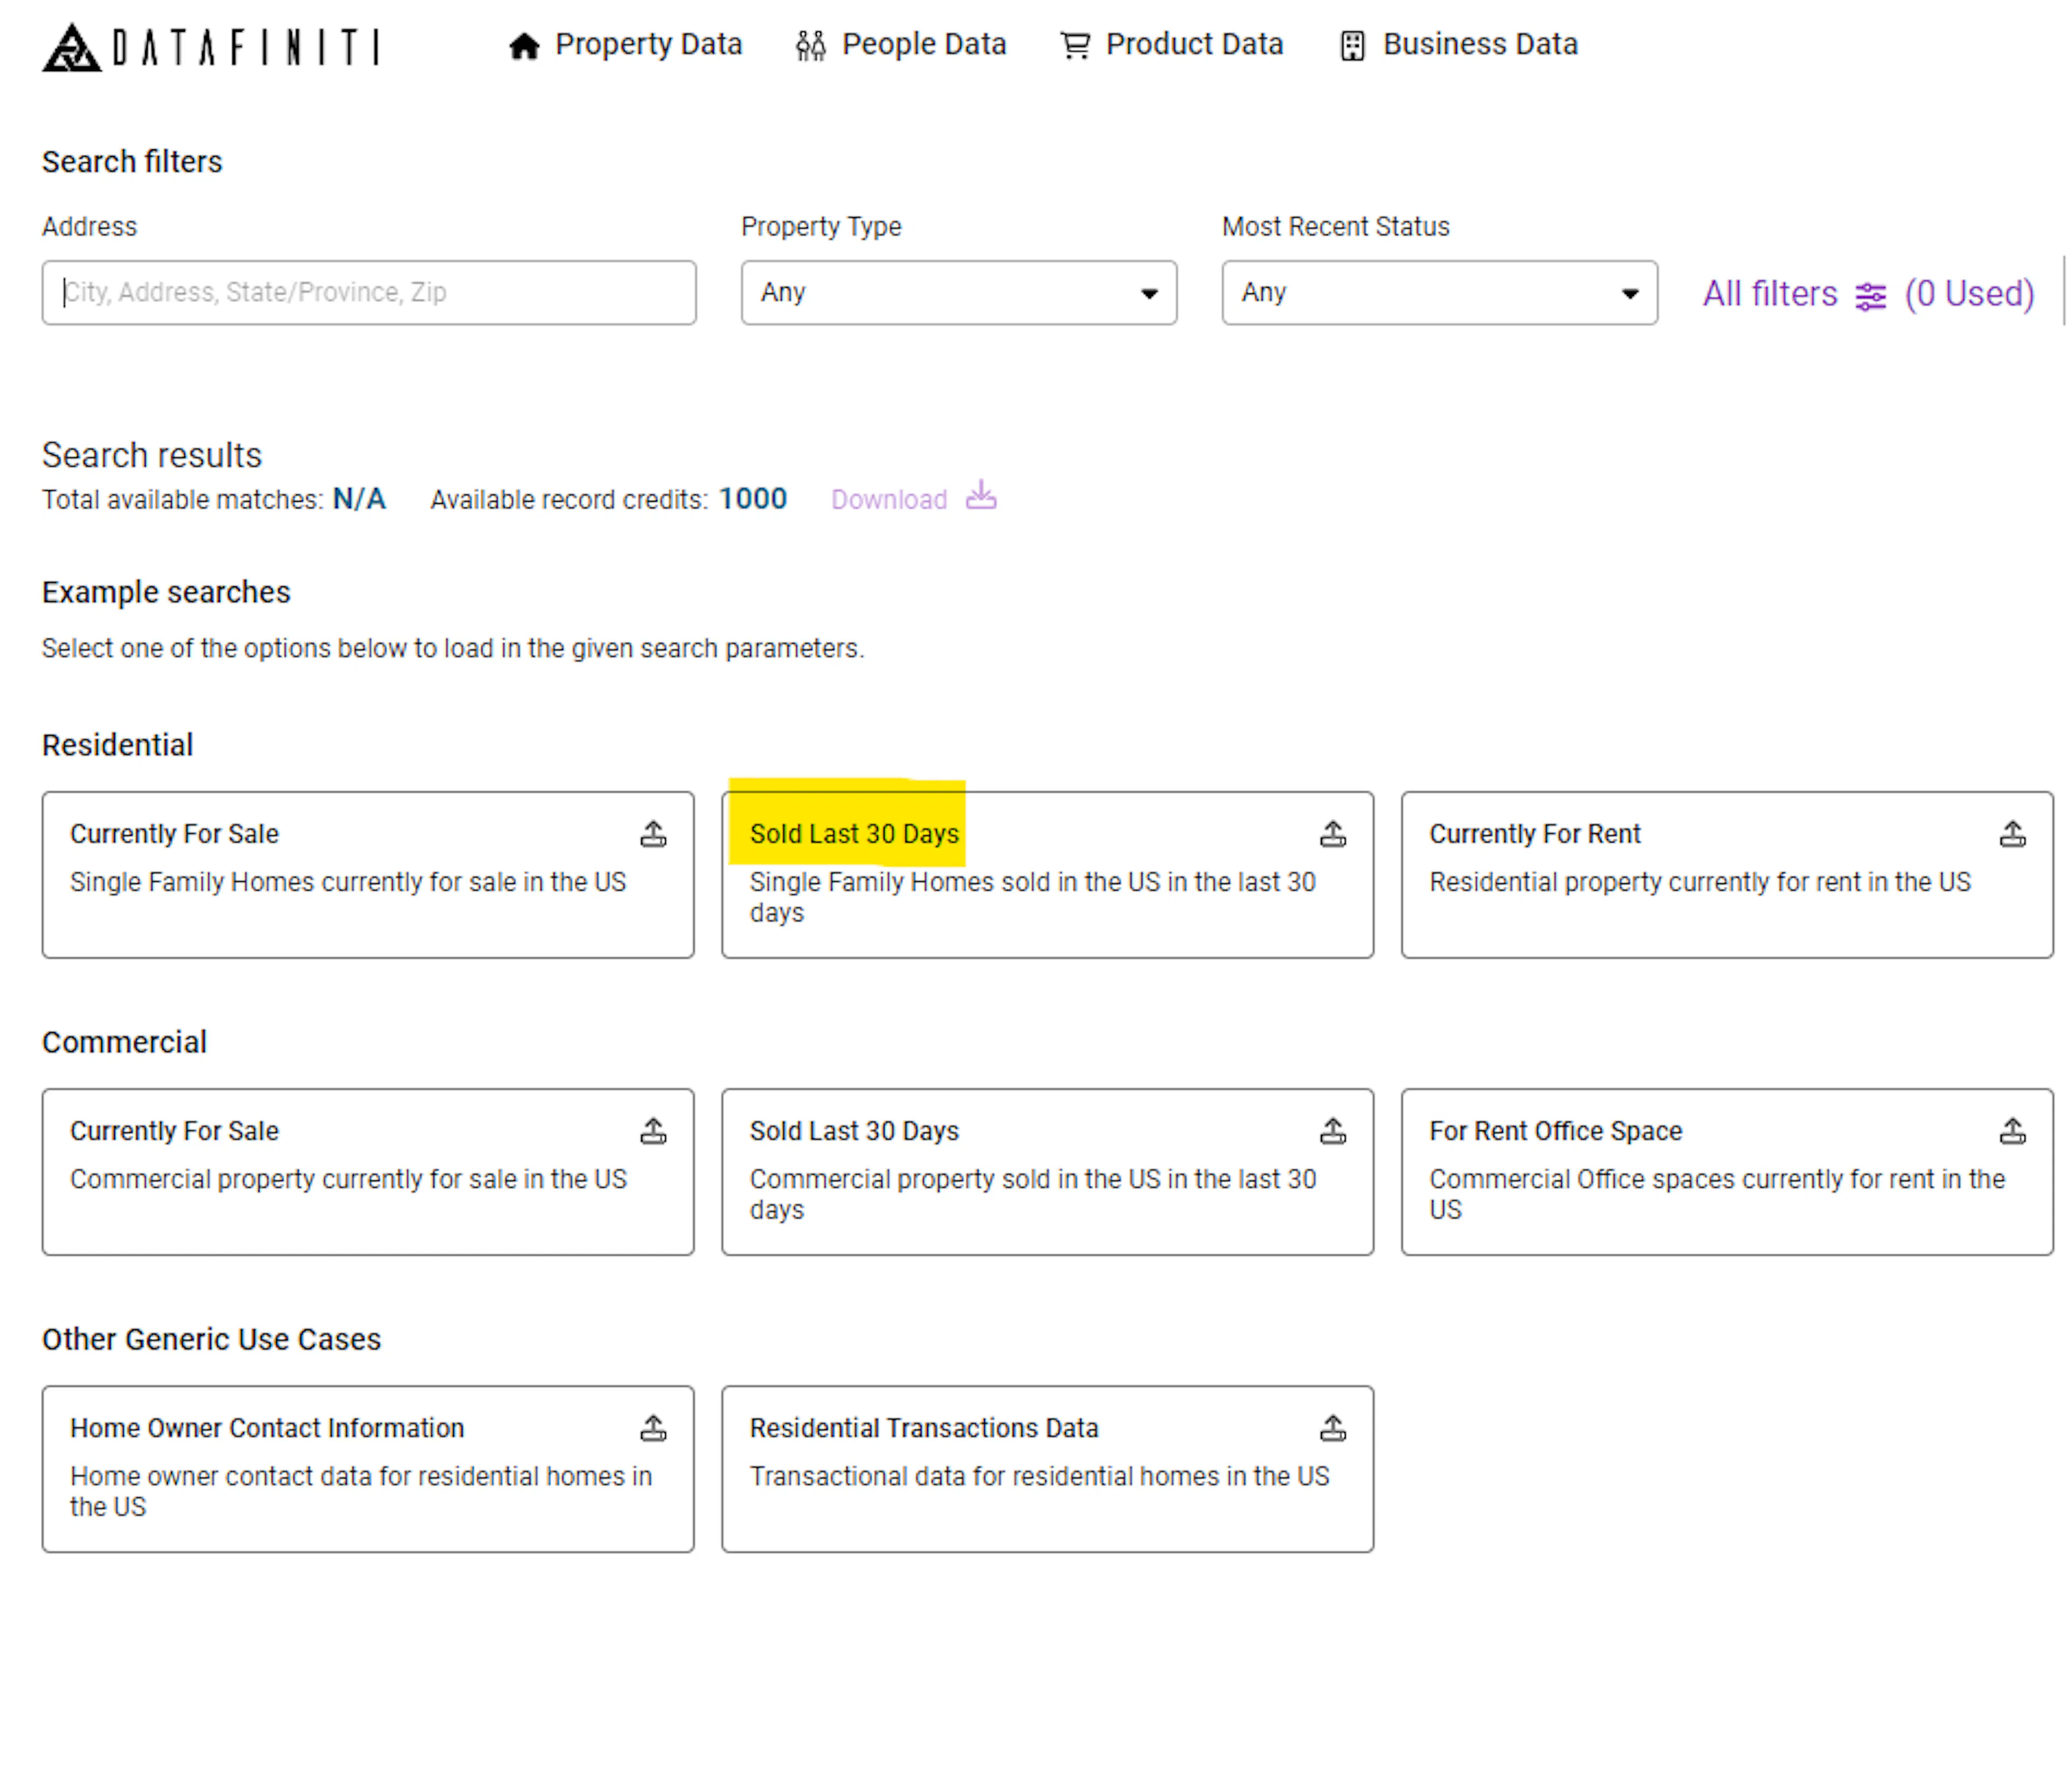Open All filters
The width and height of the screenshot is (2072, 1774).
click(1770, 294)
